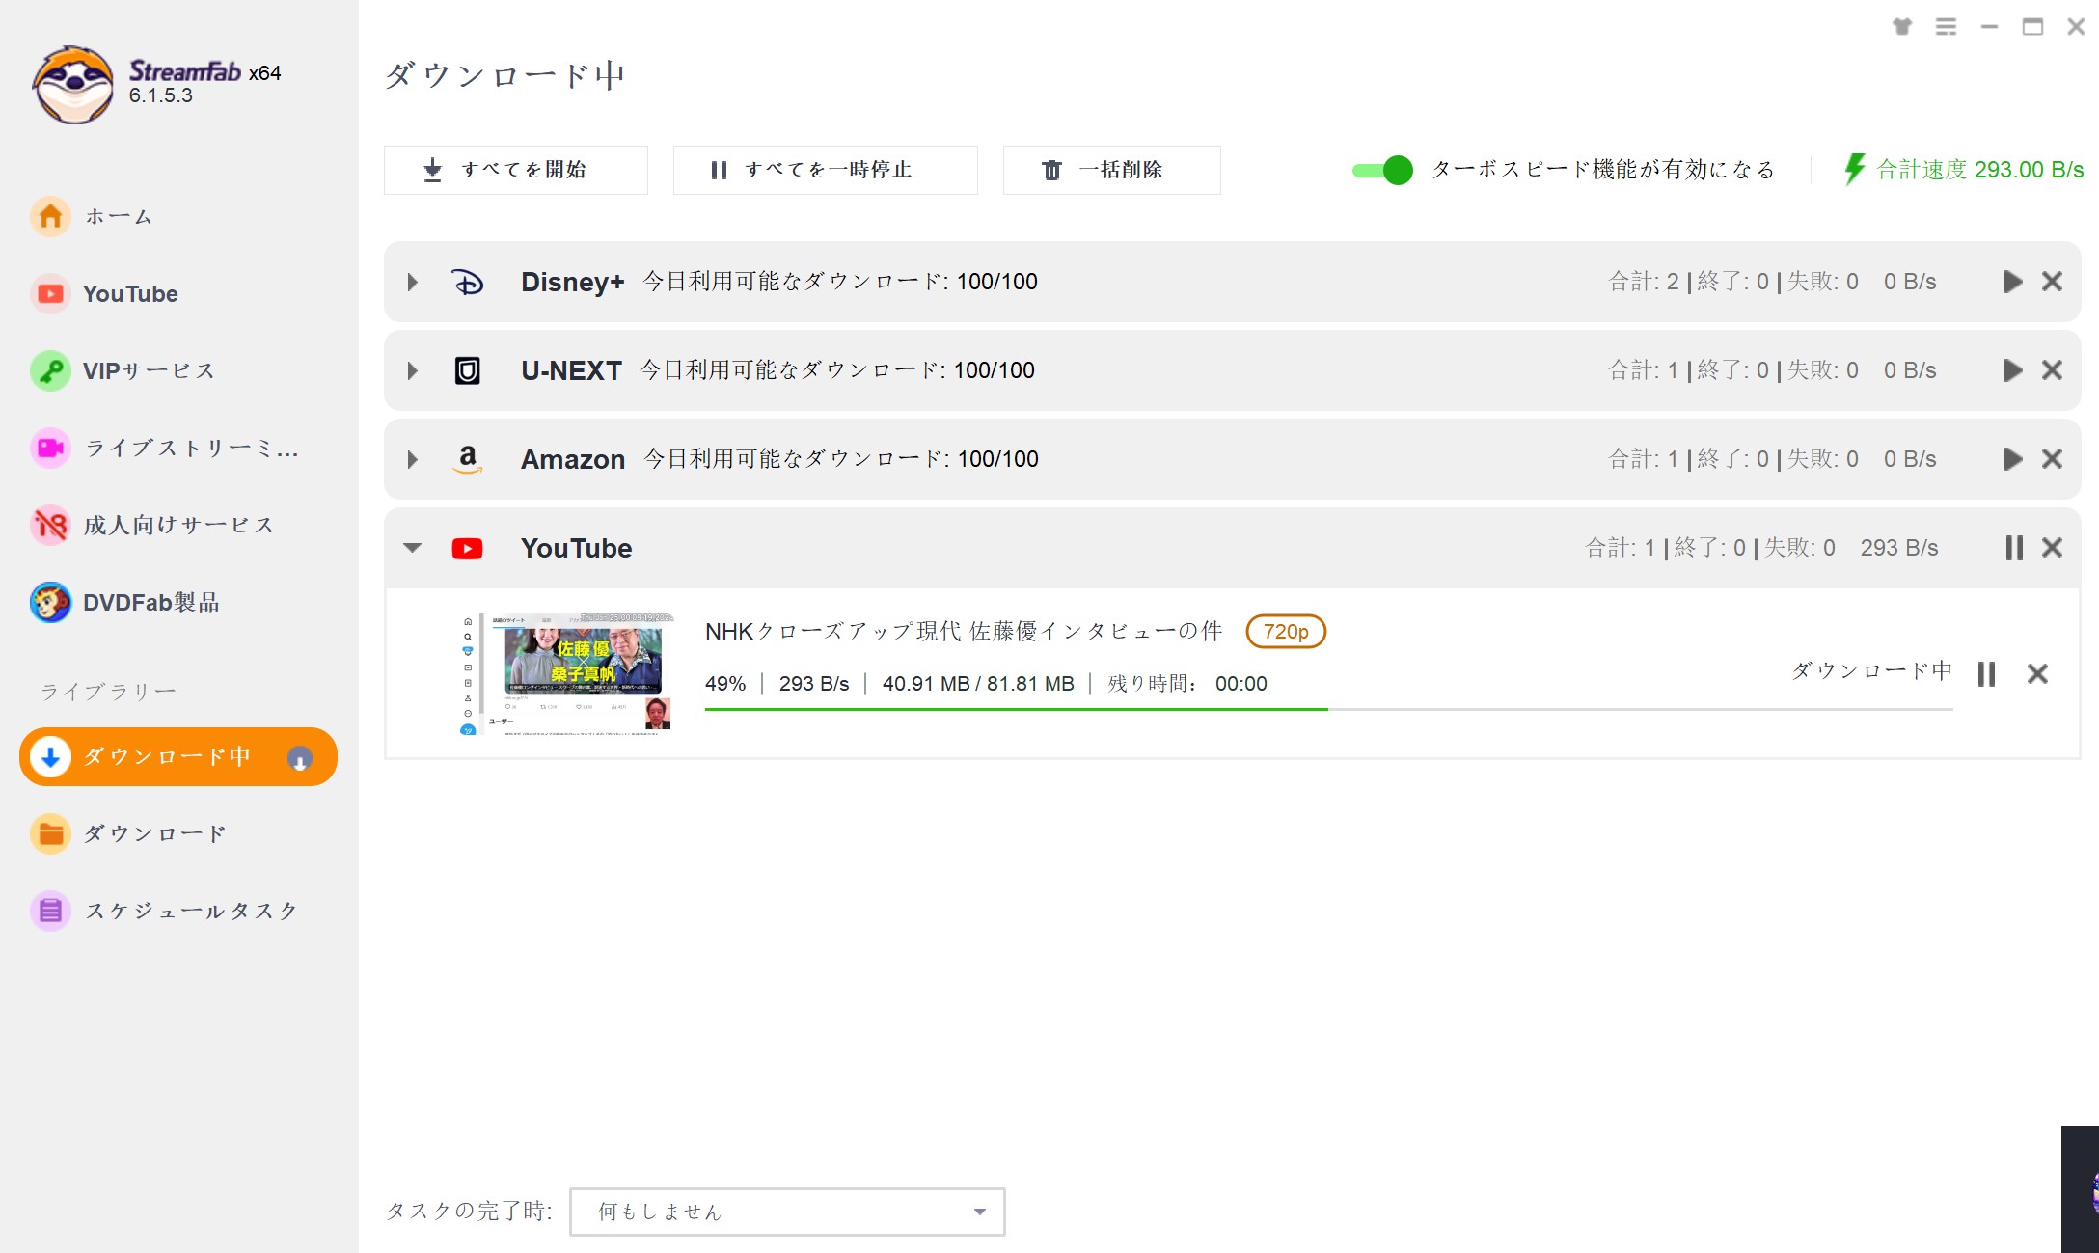Image resolution: width=2099 pixels, height=1253 pixels.
Task: Start the Disney+ group downloads
Action: [2012, 282]
